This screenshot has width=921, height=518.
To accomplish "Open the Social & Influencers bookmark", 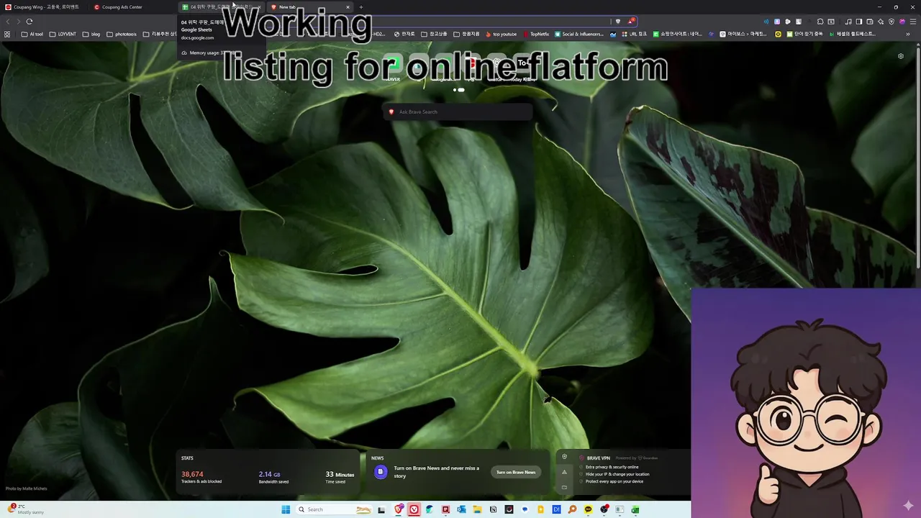I will (x=579, y=34).
